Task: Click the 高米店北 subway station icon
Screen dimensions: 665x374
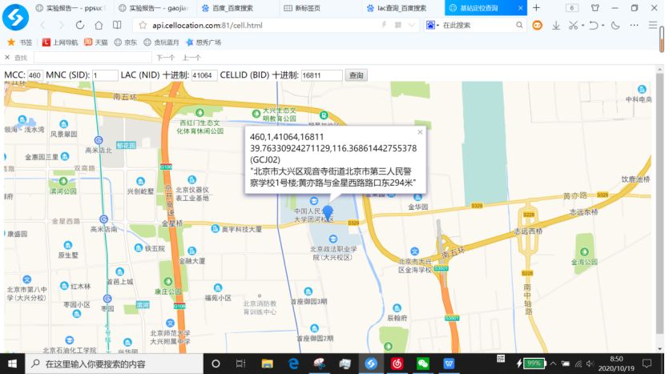Action: click(x=99, y=140)
